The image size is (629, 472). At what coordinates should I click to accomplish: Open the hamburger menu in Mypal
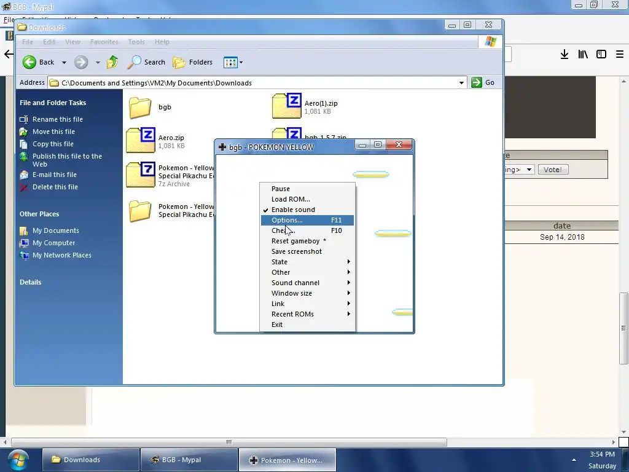pos(620,54)
